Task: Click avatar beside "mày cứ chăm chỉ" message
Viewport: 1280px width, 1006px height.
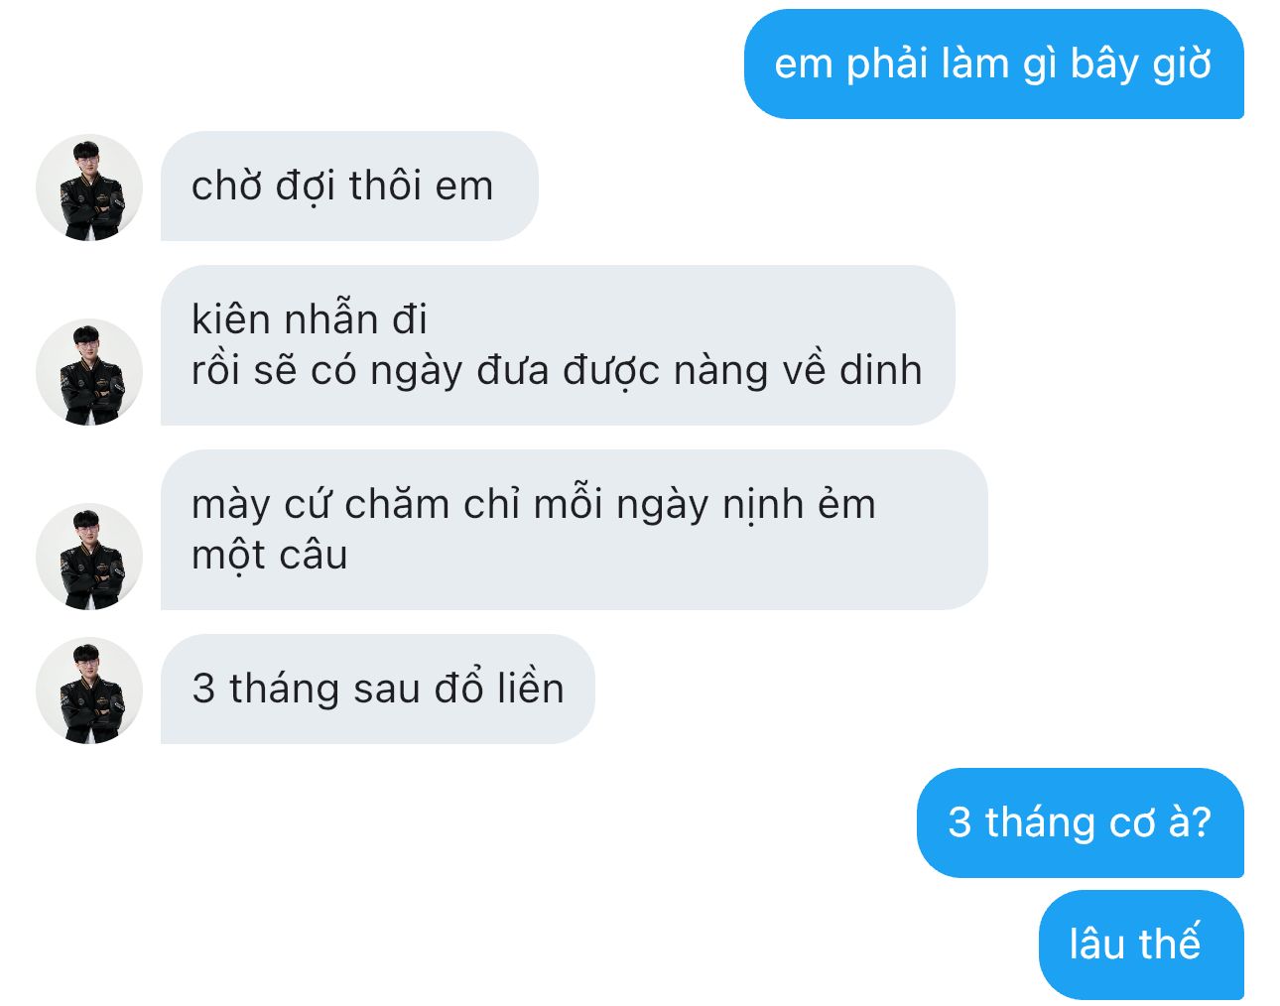Action: 89,557
